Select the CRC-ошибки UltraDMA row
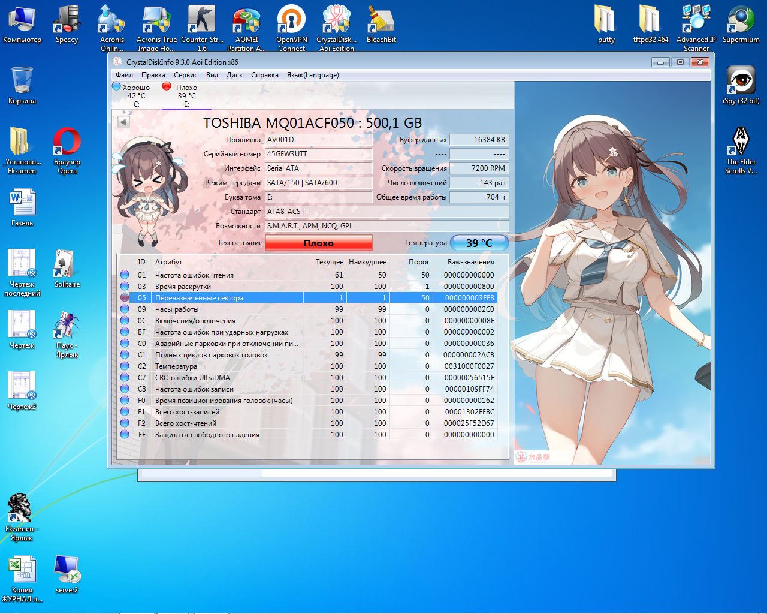This screenshot has width=767, height=614. pyautogui.click(x=307, y=378)
